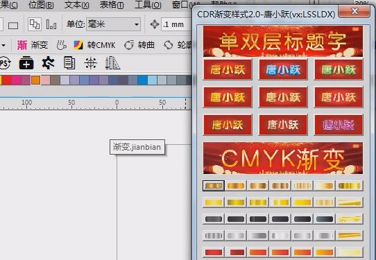This screenshot has width=376, height=260.
Task: Select the pure red gradient swatch
Action: 214,252
